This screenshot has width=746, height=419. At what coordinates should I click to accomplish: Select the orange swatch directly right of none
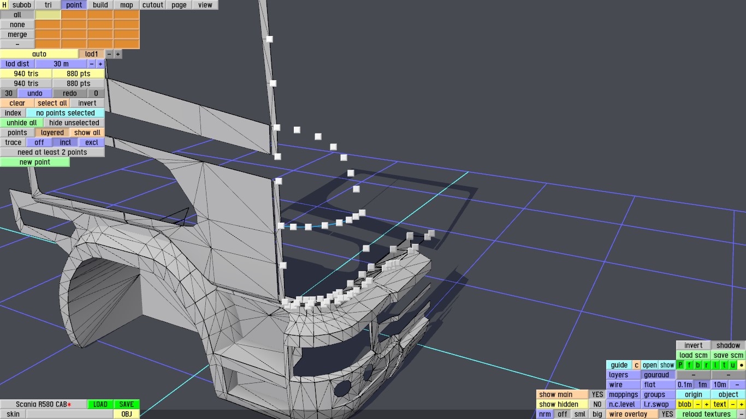tap(48, 25)
